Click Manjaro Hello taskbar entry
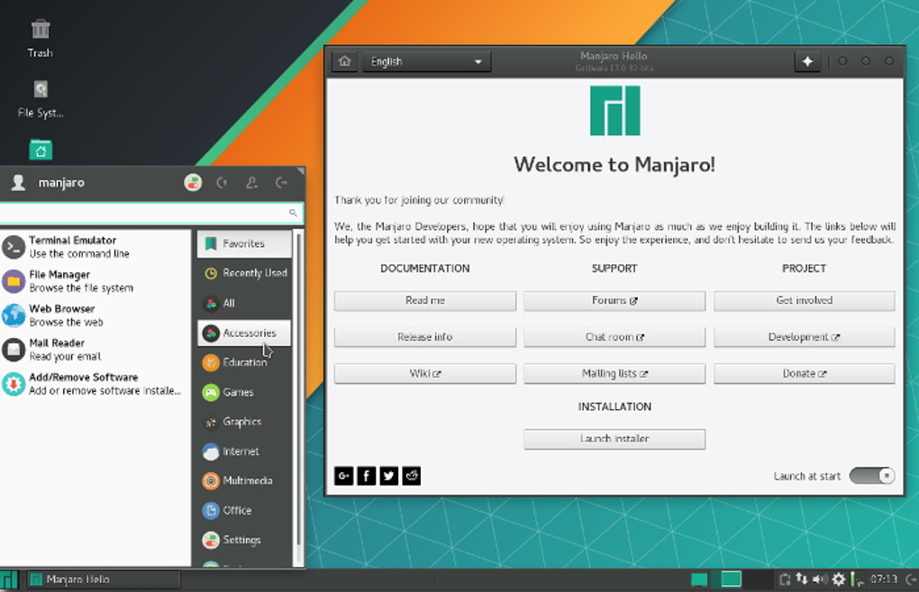 pos(104,579)
